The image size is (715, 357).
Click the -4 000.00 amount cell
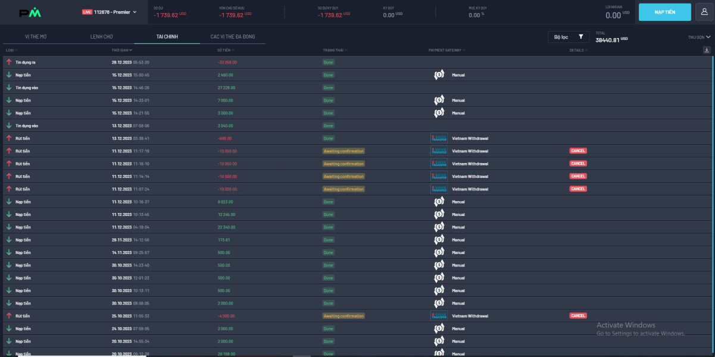coord(226,316)
